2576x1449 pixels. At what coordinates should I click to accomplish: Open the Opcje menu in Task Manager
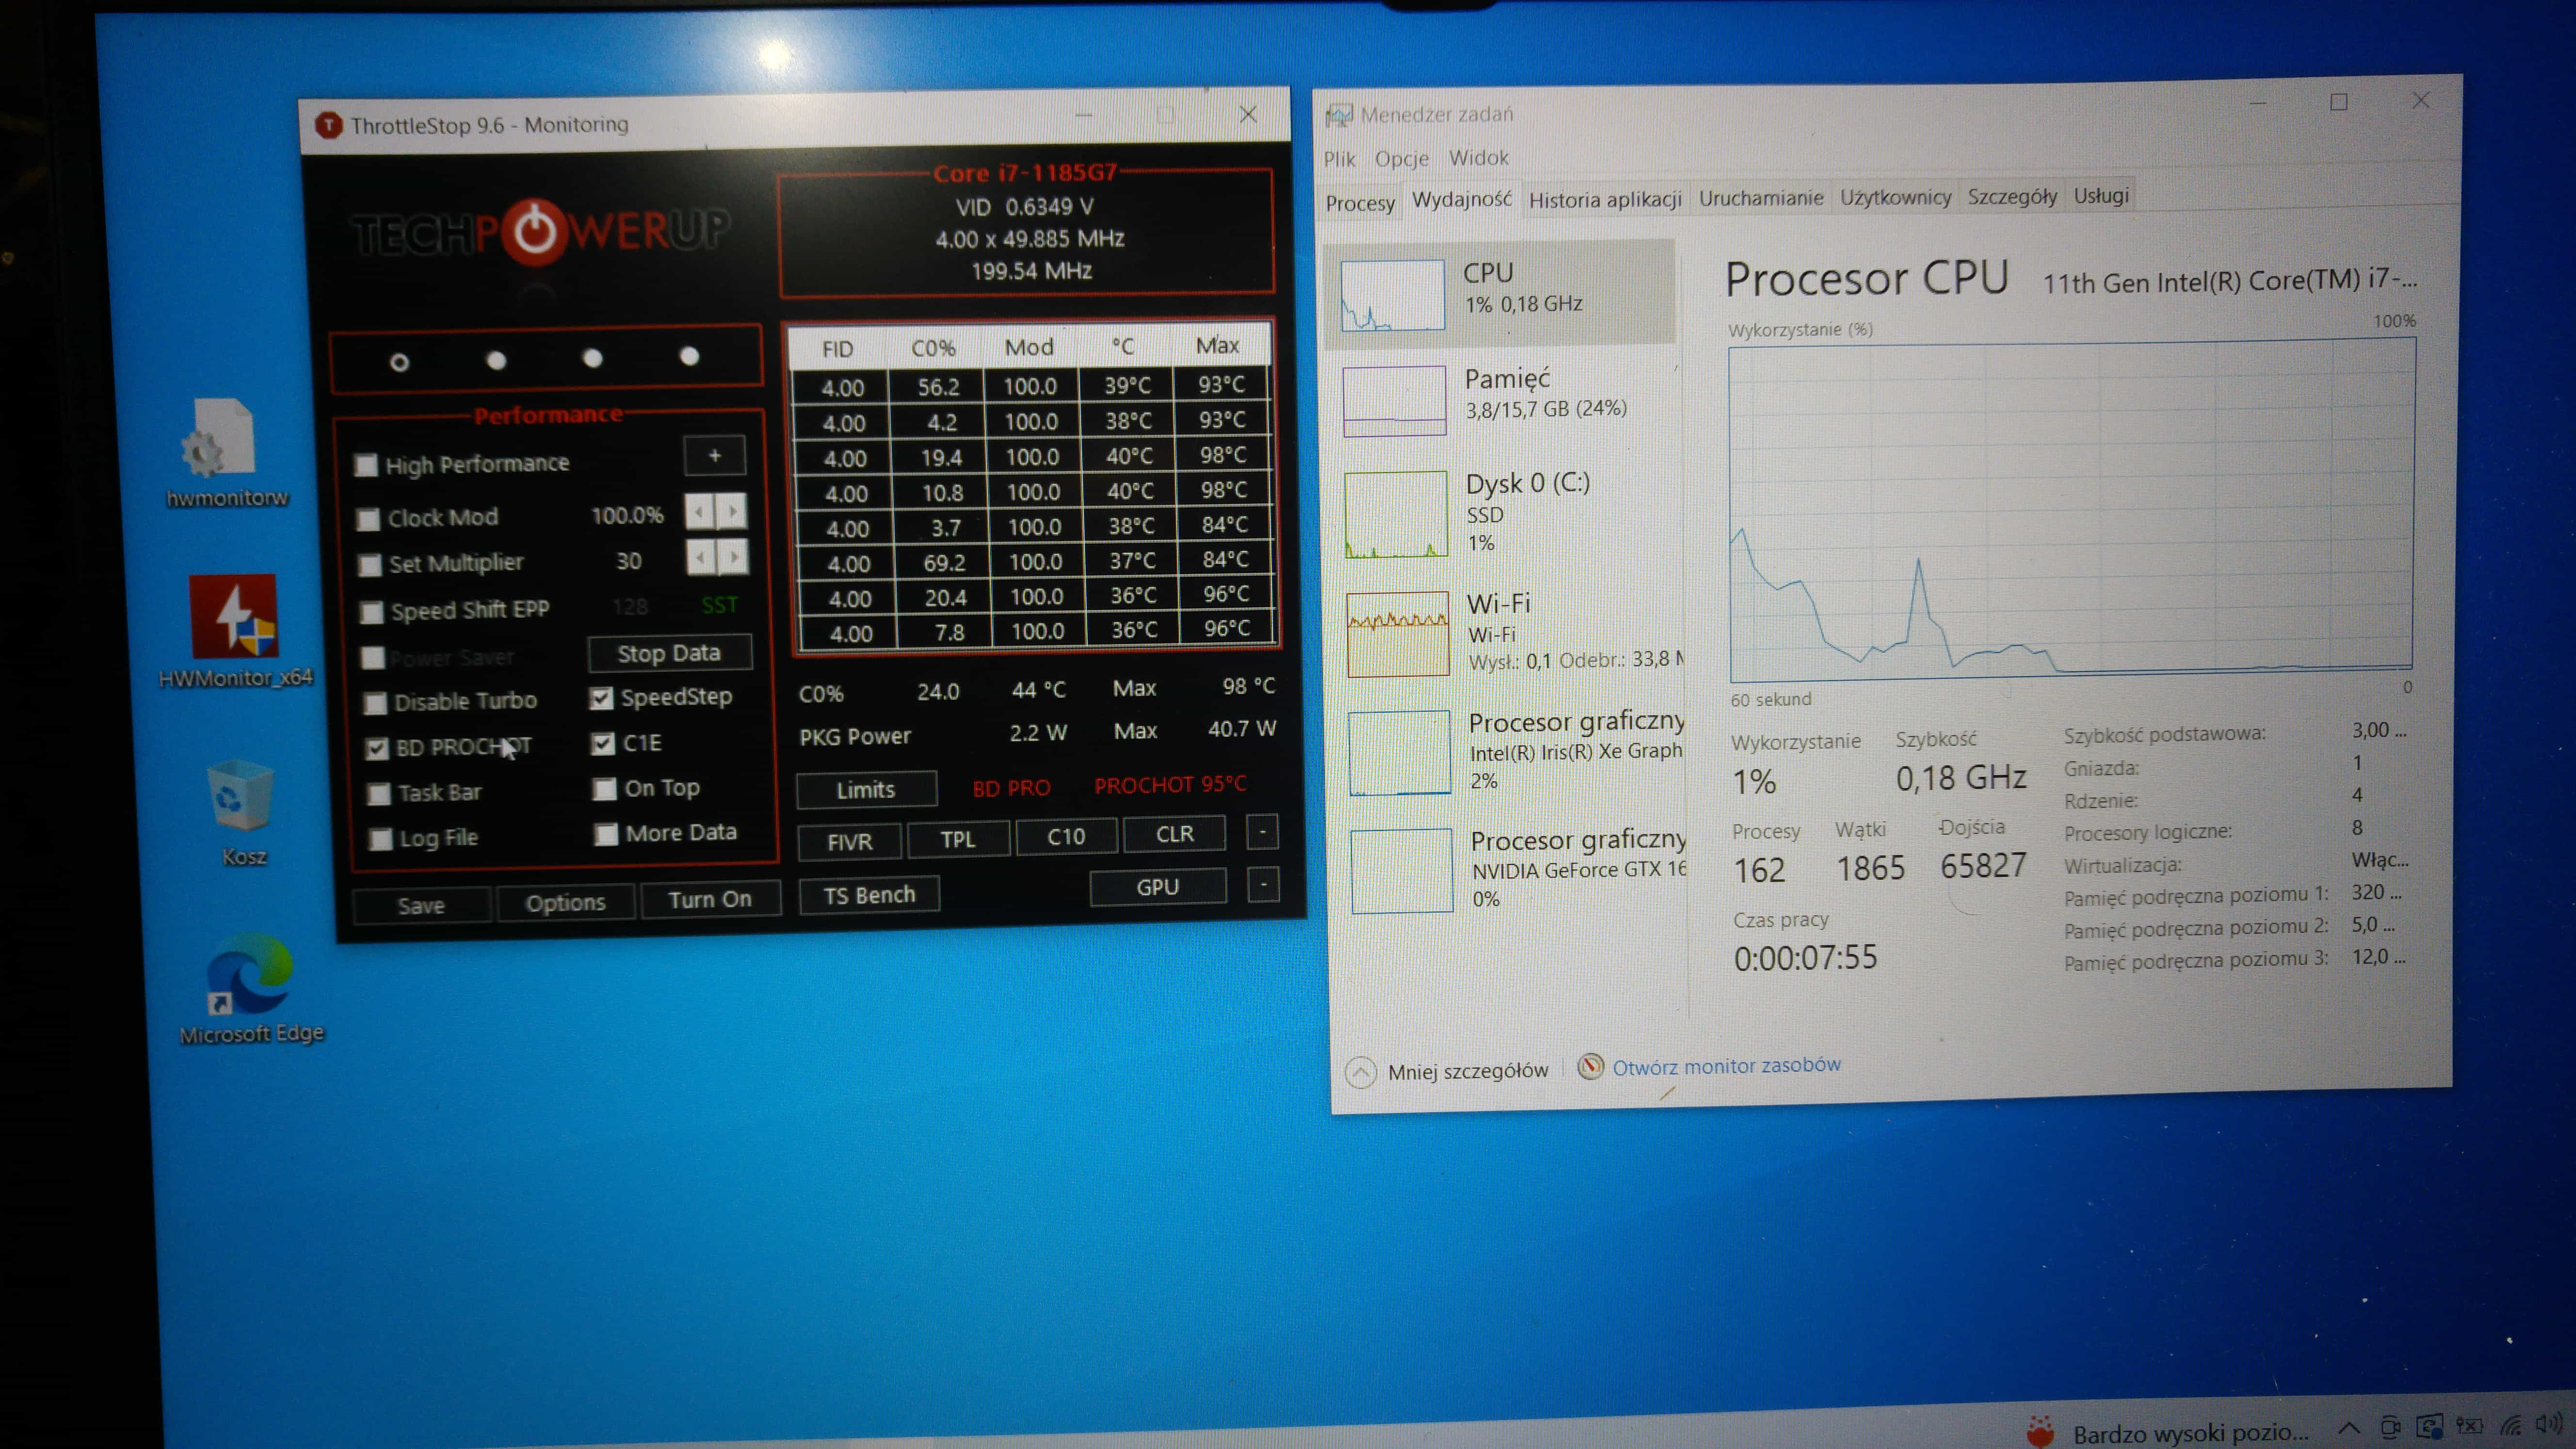[x=1401, y=158]
